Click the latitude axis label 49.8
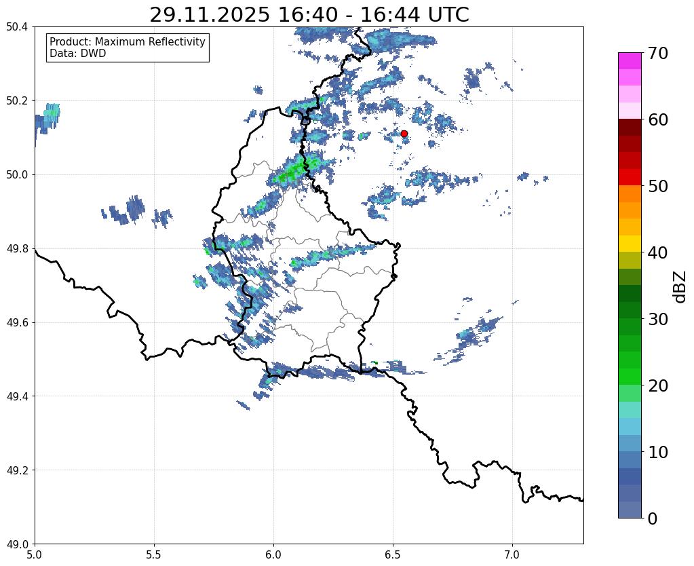Image resolution: width=694 pixels, height=566 pixels. pos(17,249)
